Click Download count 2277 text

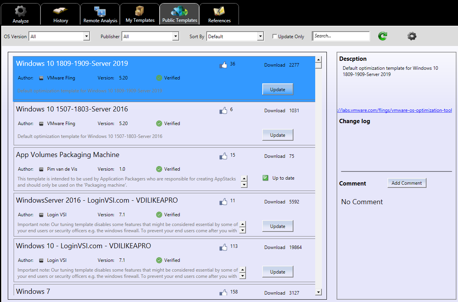(294, 65)
